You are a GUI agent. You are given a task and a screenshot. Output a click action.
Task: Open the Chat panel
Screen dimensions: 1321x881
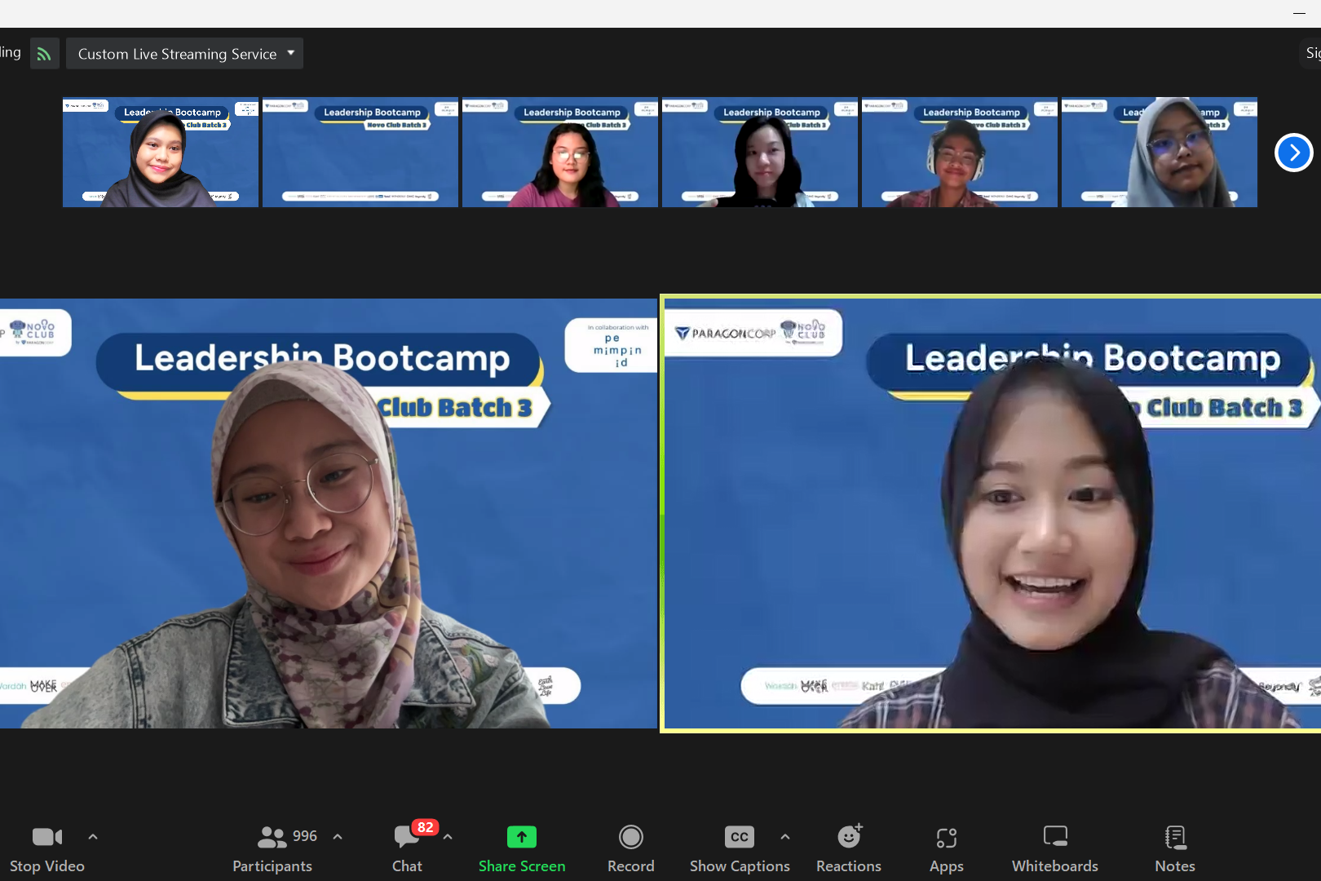(407, 848)
